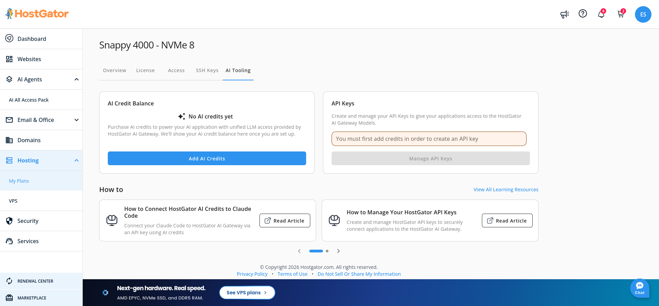Viewport: 659px width, 306px height.
Task: Click the No AI credits yet text
Action: (211, 116)
